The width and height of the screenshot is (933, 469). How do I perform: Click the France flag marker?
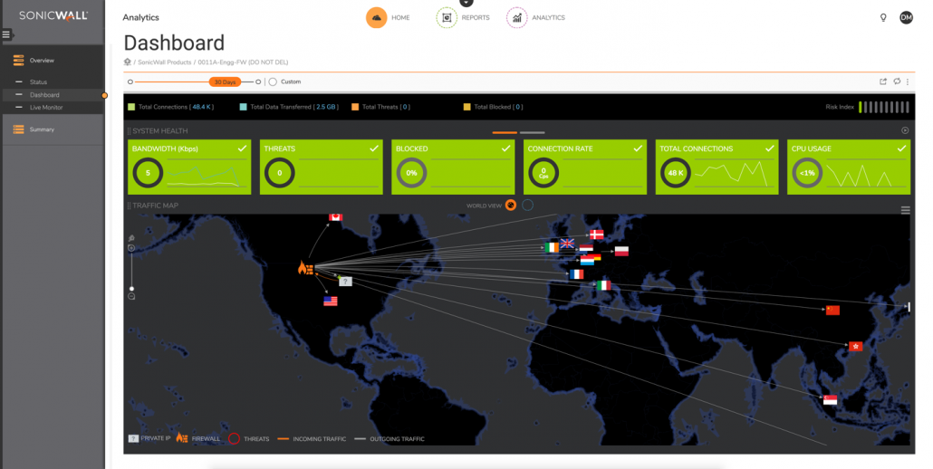[577, 274]
